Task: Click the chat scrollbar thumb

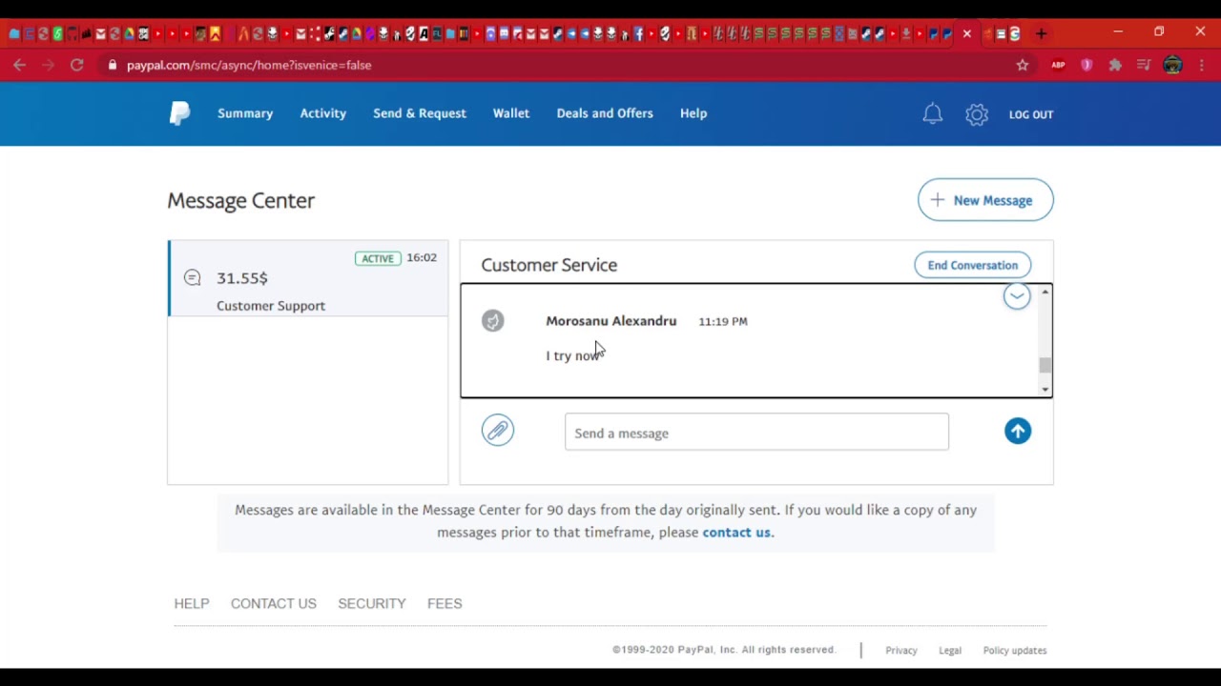Action: (1045, 366)
